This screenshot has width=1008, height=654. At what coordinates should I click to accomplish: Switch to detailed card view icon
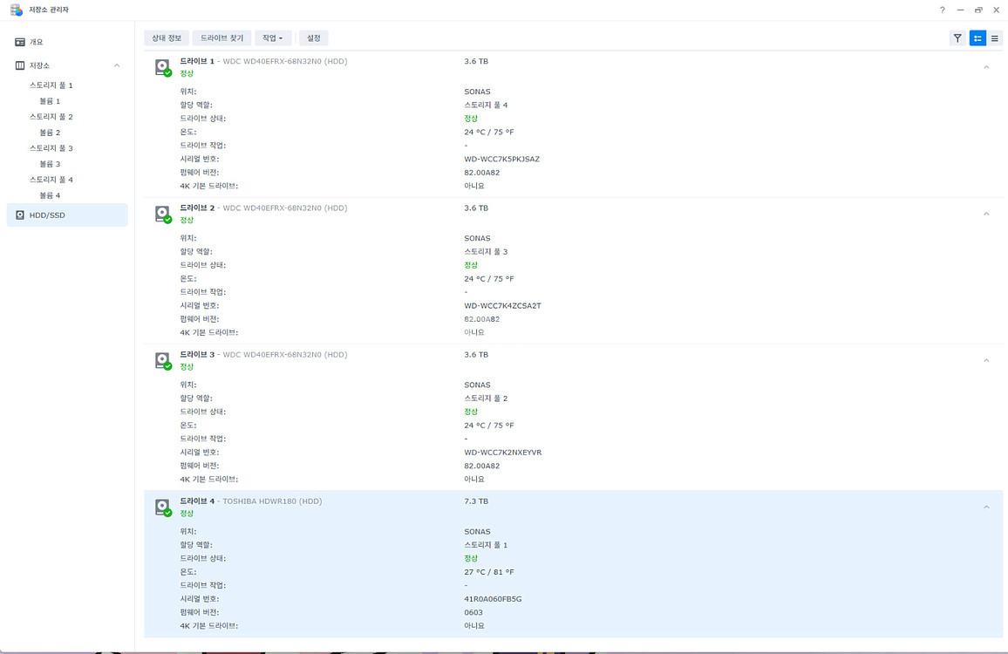click(977, 38)
